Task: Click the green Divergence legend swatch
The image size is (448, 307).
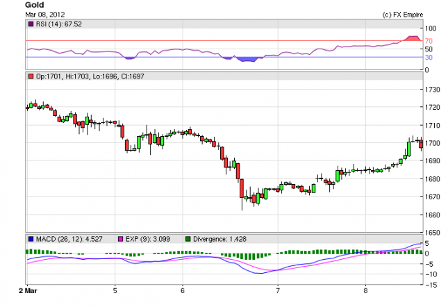Action: click(188, 239)
